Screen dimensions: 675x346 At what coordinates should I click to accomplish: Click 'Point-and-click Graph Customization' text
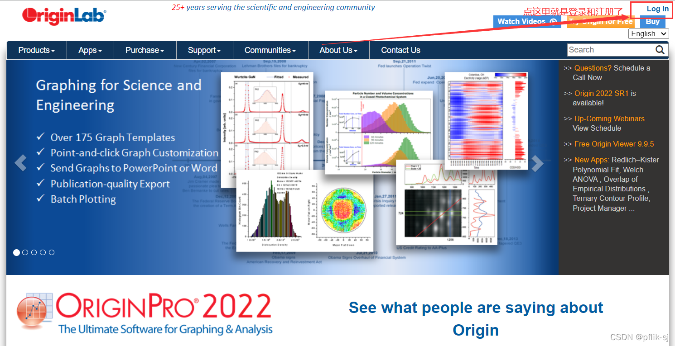(135, 153)
